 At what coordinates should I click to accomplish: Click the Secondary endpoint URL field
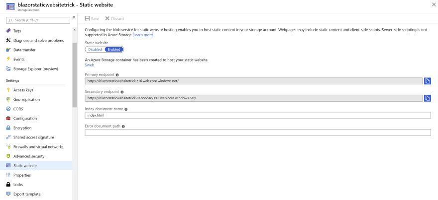[254, 98]
